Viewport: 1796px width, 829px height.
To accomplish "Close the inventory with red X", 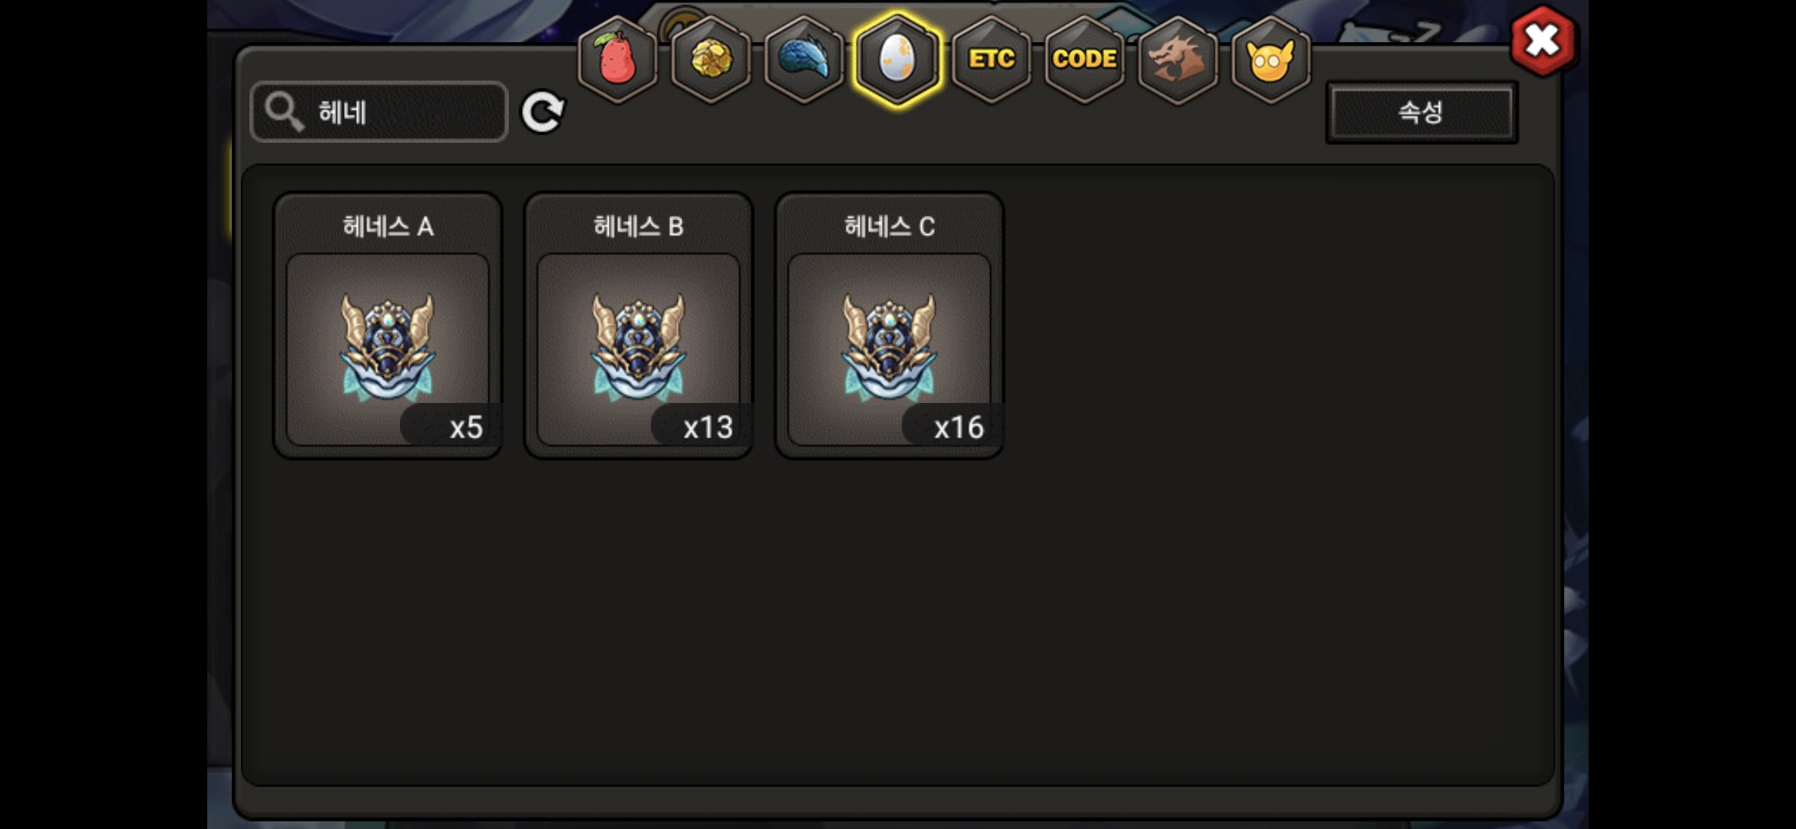I will (1543, 41).
